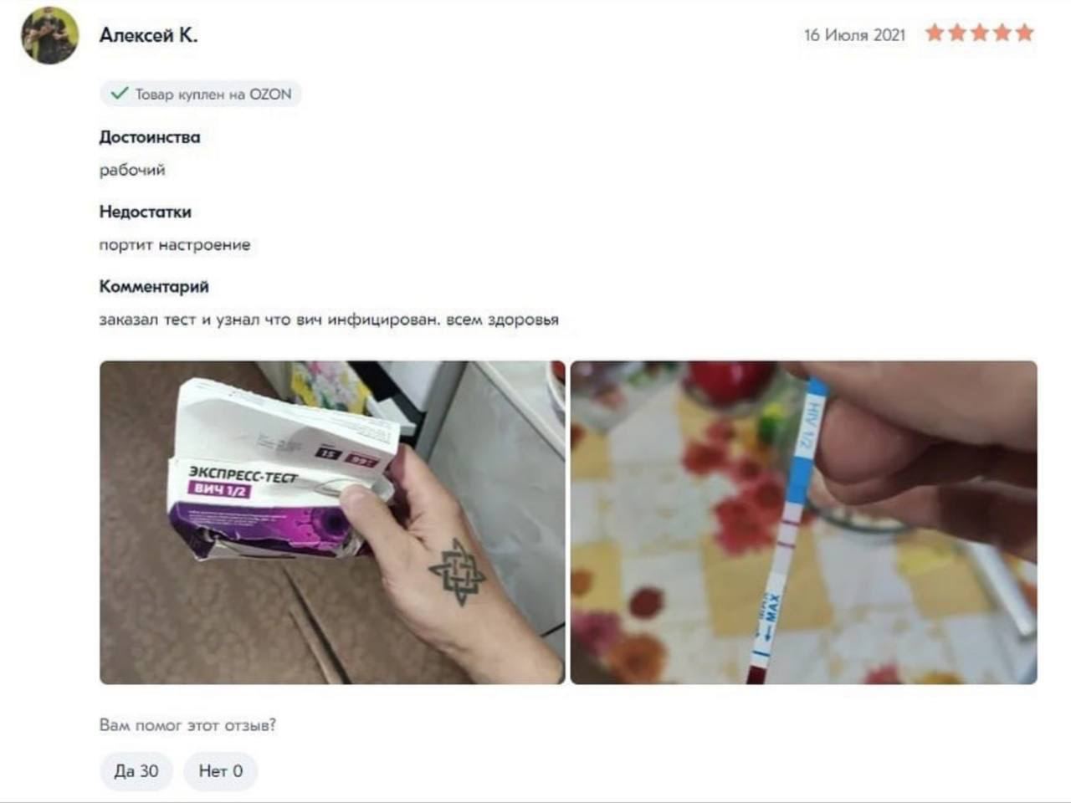Click the review date 16 Июля 2021

(x=855, y=35)
